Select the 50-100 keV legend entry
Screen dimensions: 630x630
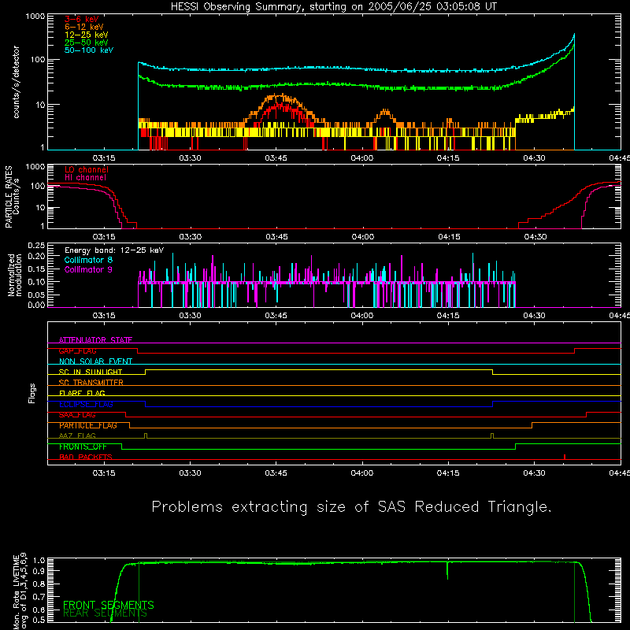pos(89,50)
